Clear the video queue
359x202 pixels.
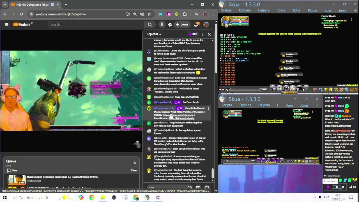click(134, 171)
